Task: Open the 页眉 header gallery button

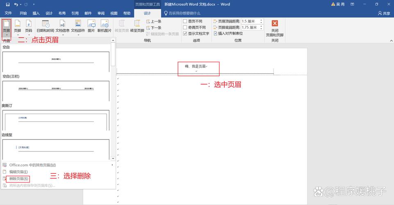Action: click(x=7, y=27)
